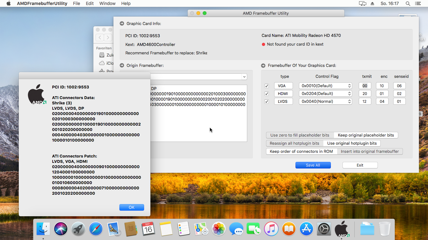Open iBooks from the dock

(289, 229)
